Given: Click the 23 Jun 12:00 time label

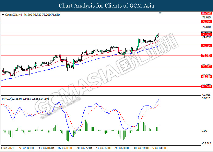Looking at the screenshot, I should click(103, 148).
